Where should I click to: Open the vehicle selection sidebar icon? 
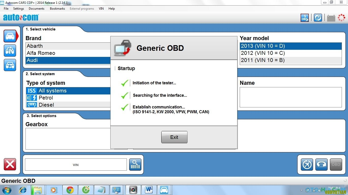point(10,36)
